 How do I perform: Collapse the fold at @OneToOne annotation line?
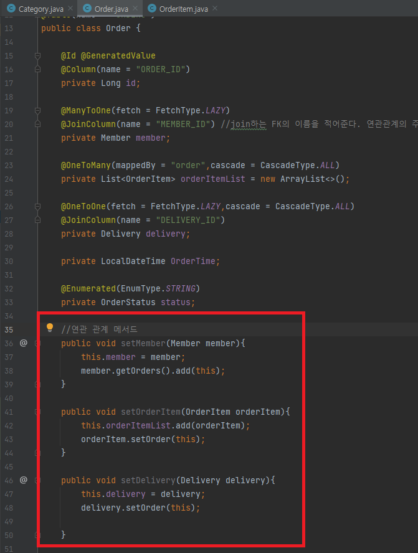37,207
